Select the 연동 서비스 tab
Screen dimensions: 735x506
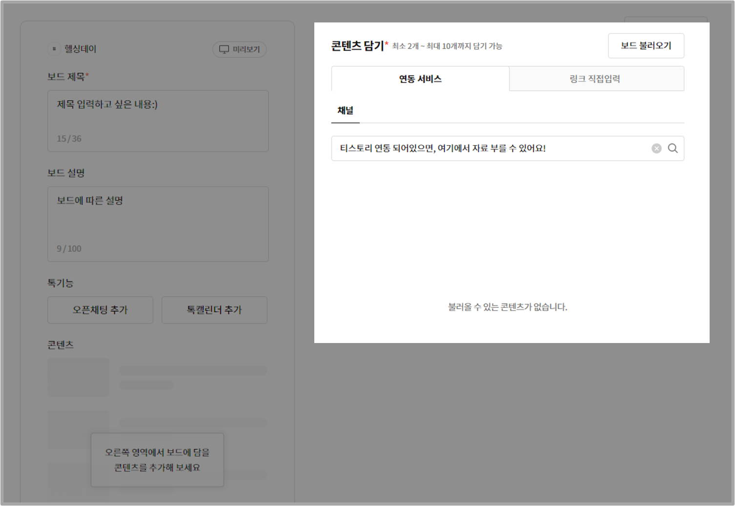tap(420, 79)
